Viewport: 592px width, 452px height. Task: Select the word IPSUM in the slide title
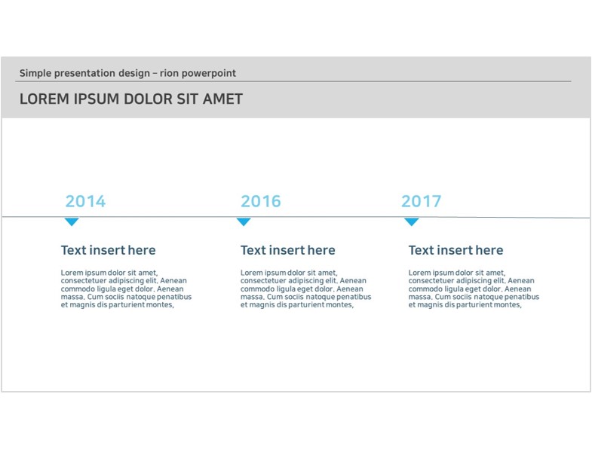tap(97, 99)
